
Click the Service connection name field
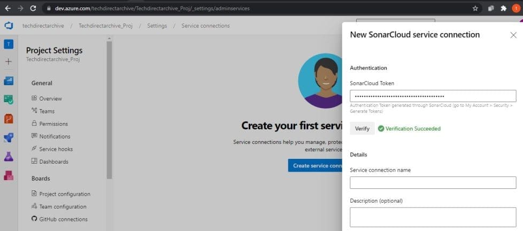(x=433, y=183)
